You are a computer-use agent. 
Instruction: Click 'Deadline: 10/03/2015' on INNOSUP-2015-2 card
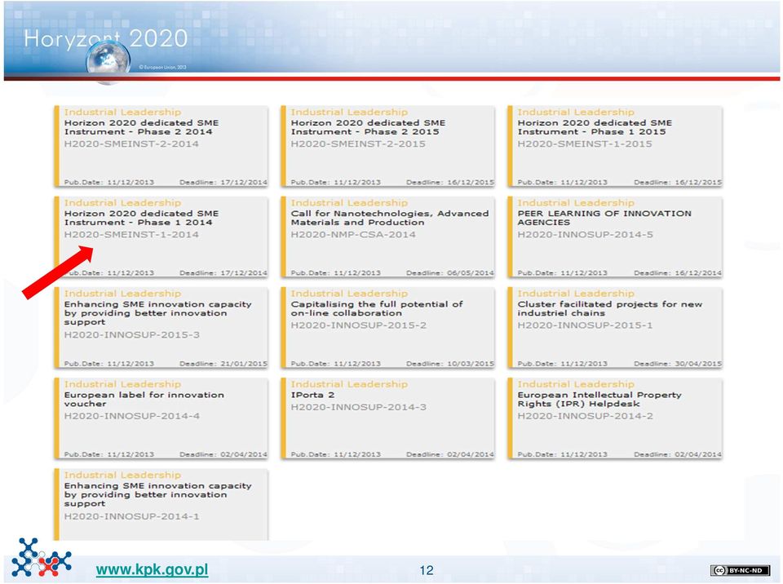pos(450,364)
